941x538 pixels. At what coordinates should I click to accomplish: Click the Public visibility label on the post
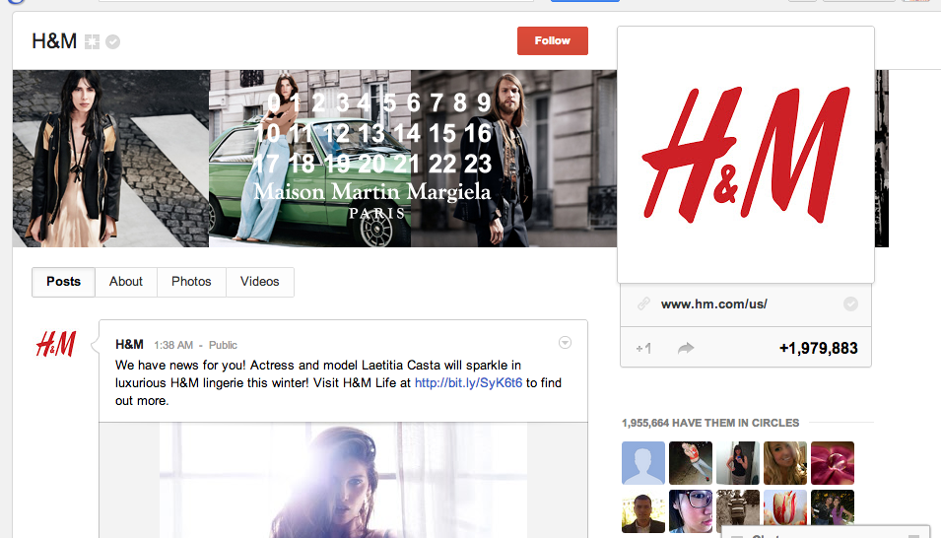[223, 345]
